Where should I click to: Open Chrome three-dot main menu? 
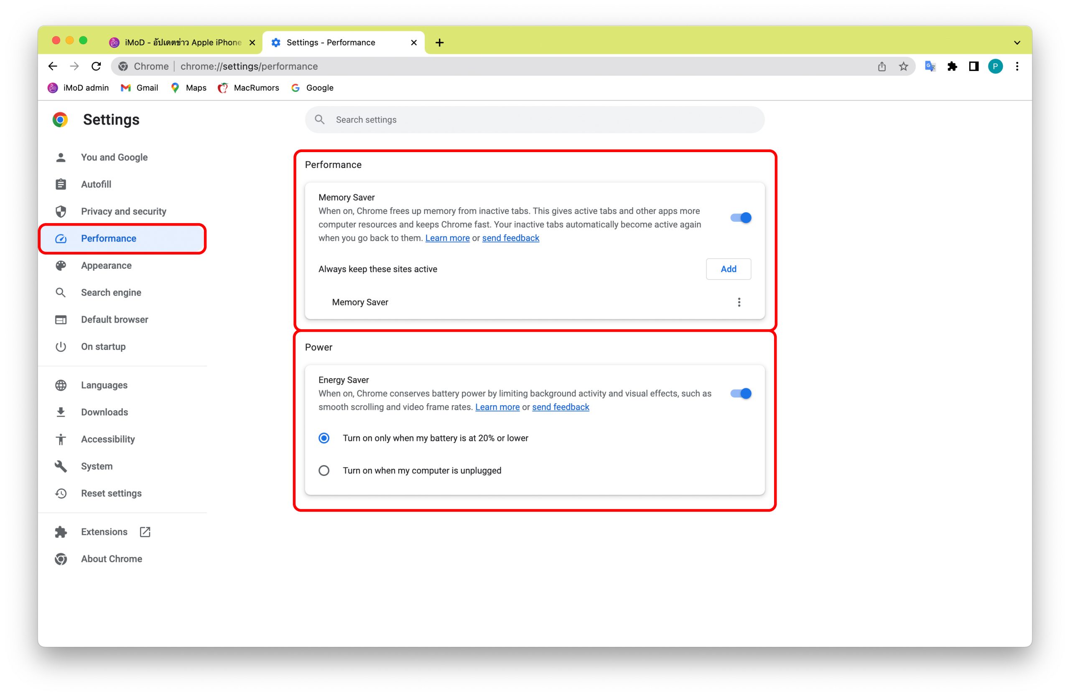1017,66
